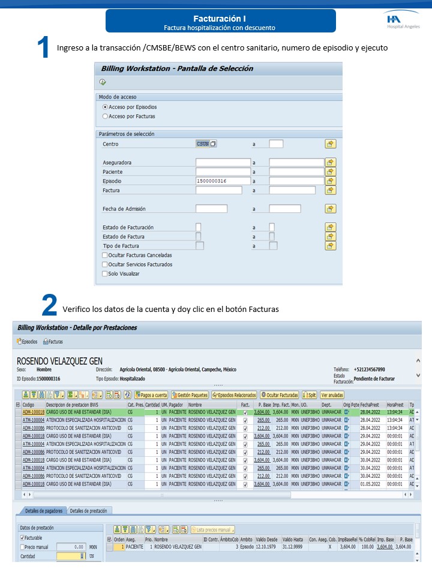Image resolution: width=432 pixels, height=577 pixels.
Task: Click the Facturas button
Action: tap(53, 341)
